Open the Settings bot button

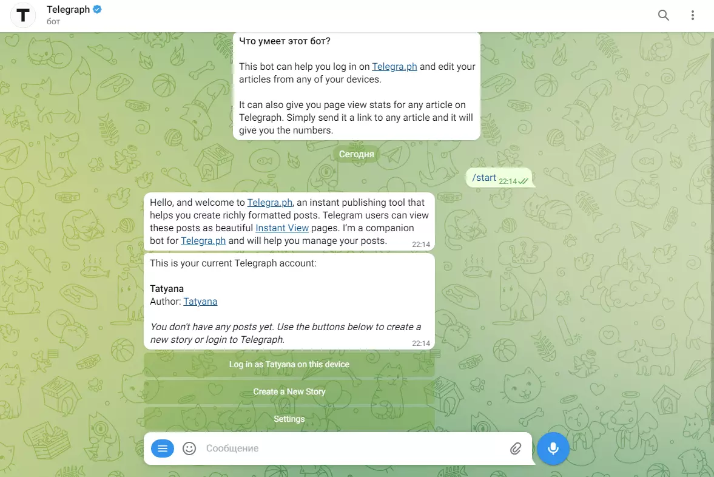click(x=289, y=419)
